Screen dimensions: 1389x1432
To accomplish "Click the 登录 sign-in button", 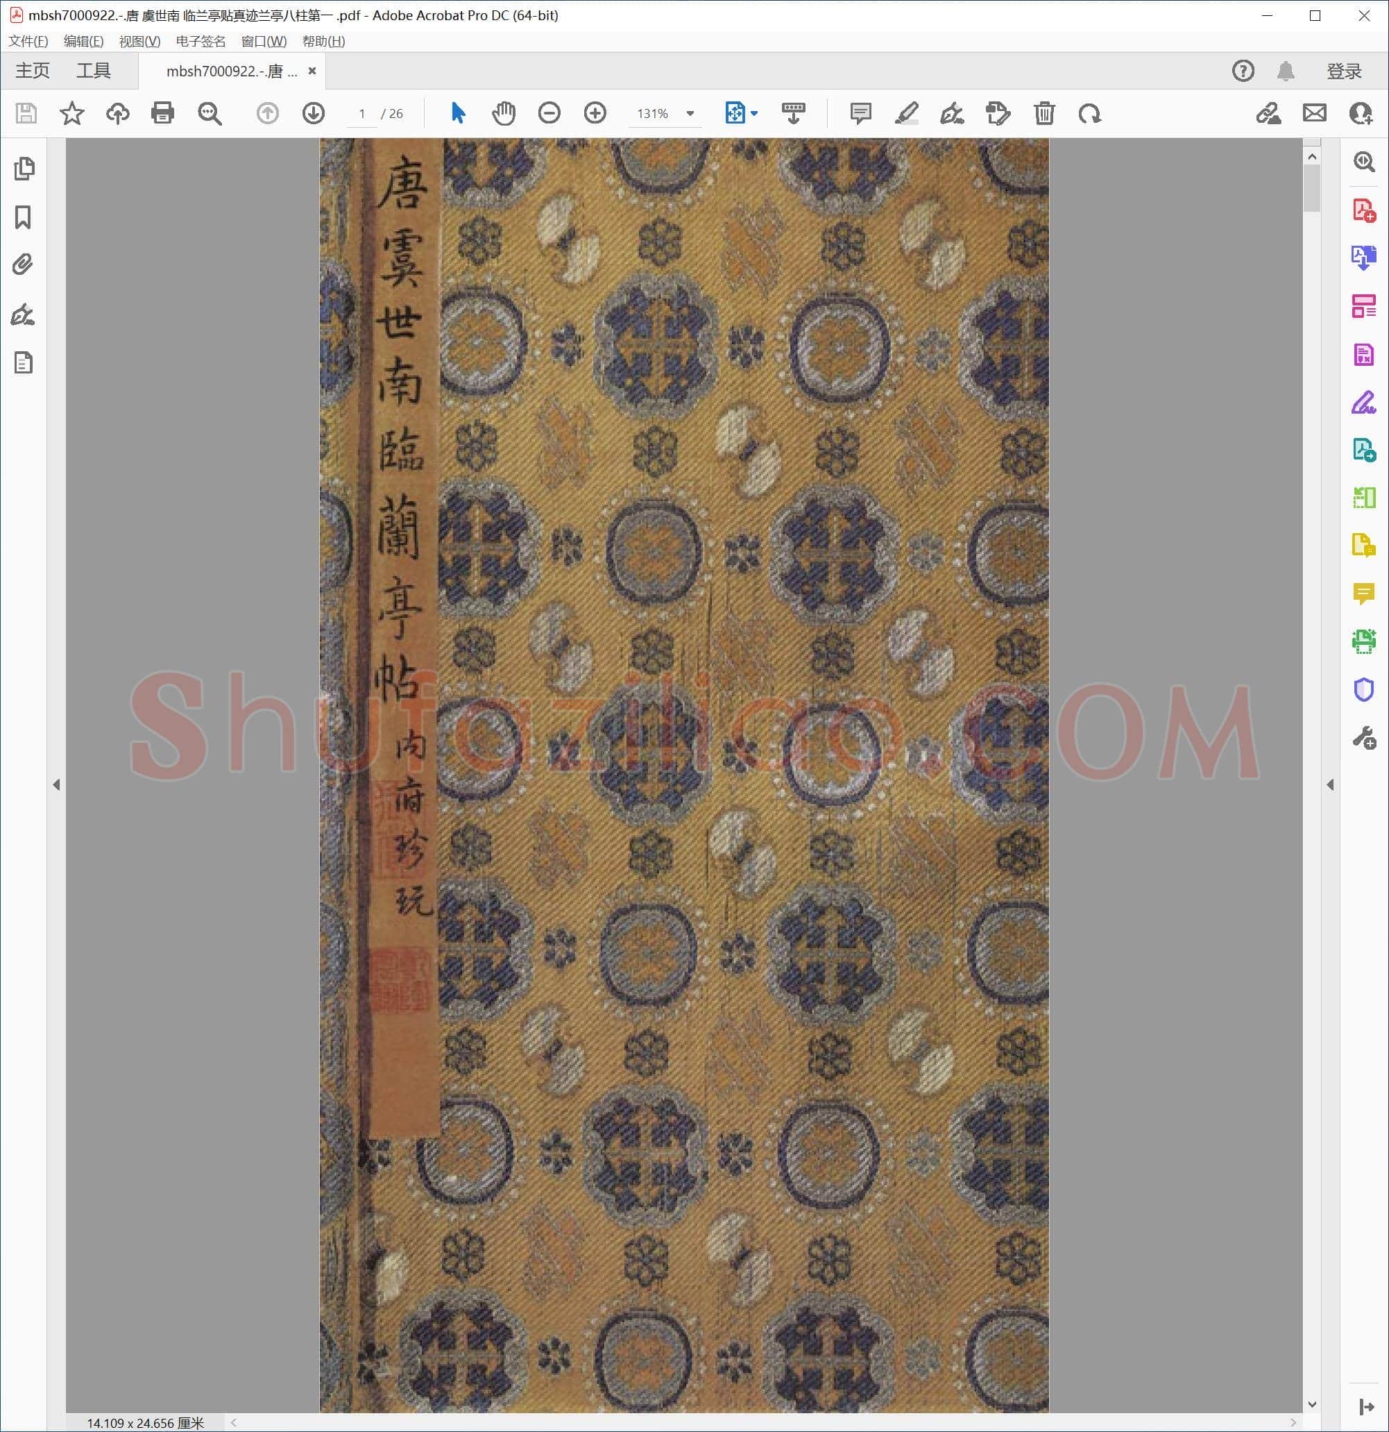I will click(1345, 71).
